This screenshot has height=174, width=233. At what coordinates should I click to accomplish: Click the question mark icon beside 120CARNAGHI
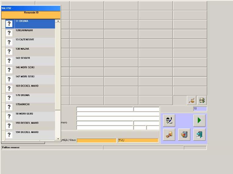pos(9,33)
